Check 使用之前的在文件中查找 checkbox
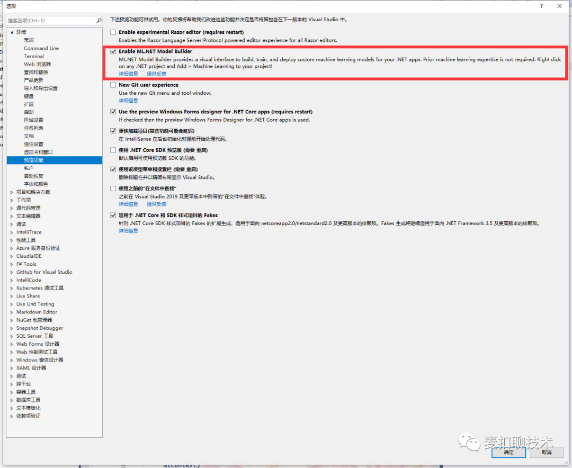Screen dimensions: 572x468 click(x=113, y=188)
